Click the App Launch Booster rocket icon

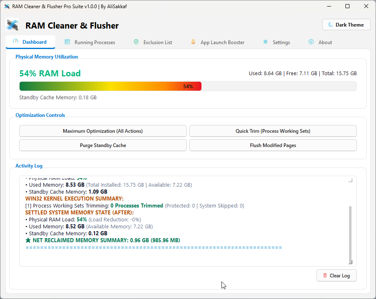(193, 42)
